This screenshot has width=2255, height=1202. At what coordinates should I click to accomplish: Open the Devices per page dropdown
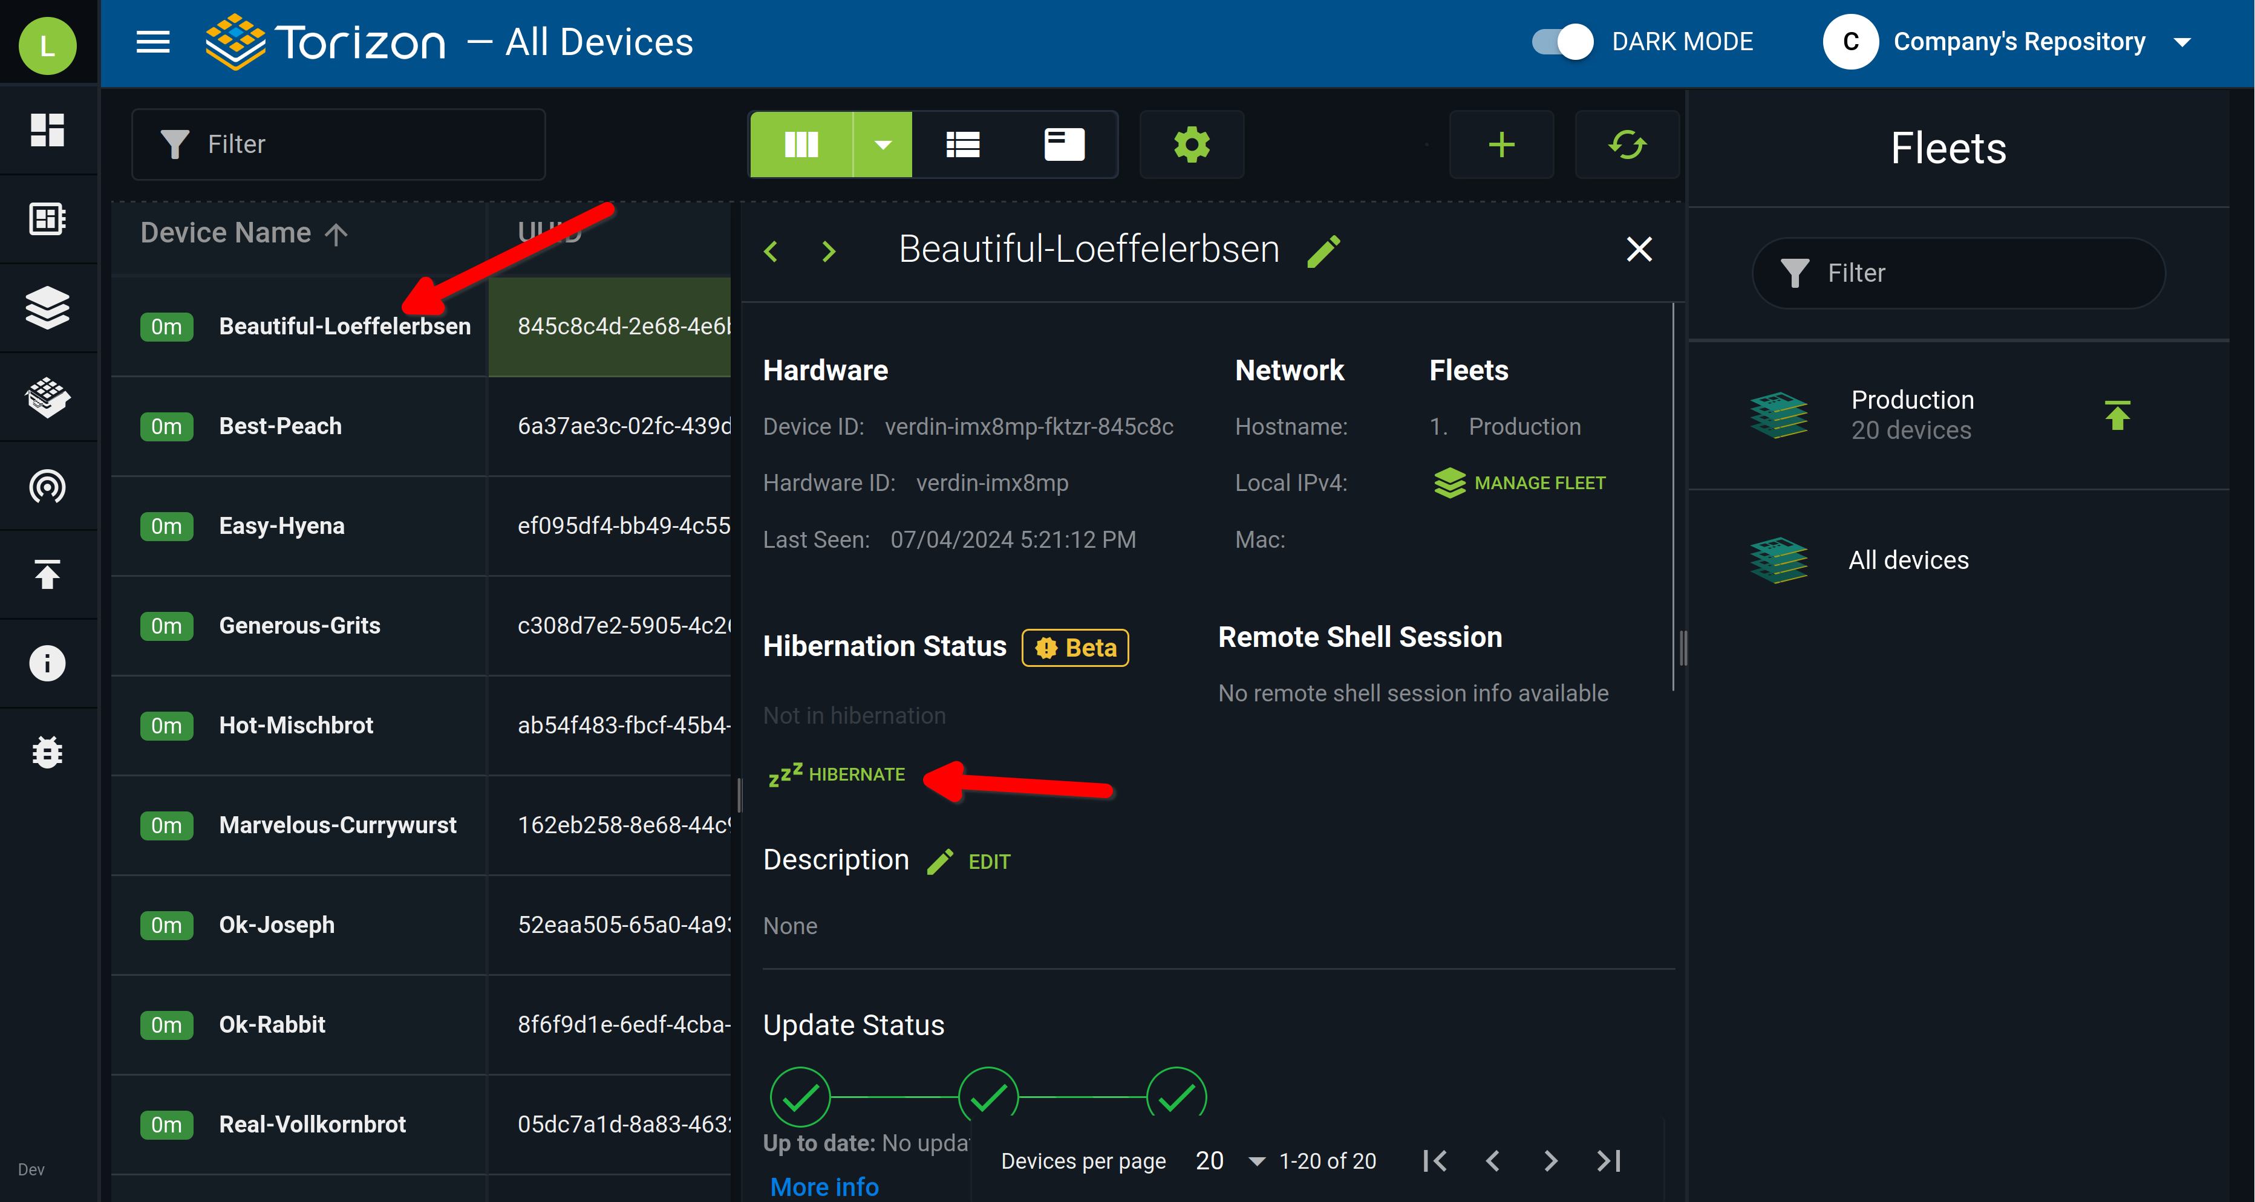1231,1161
